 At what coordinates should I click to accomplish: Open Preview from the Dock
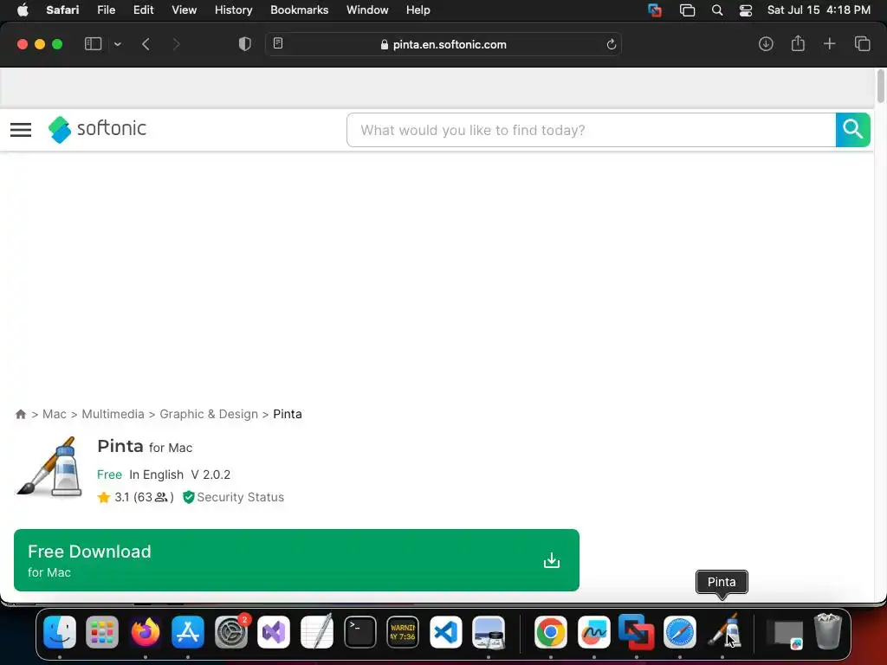click(x=489, y=631)
